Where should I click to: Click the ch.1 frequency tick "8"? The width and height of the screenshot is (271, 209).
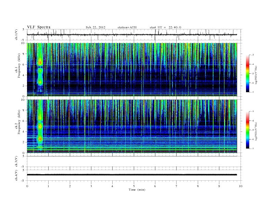pos(24,54)
